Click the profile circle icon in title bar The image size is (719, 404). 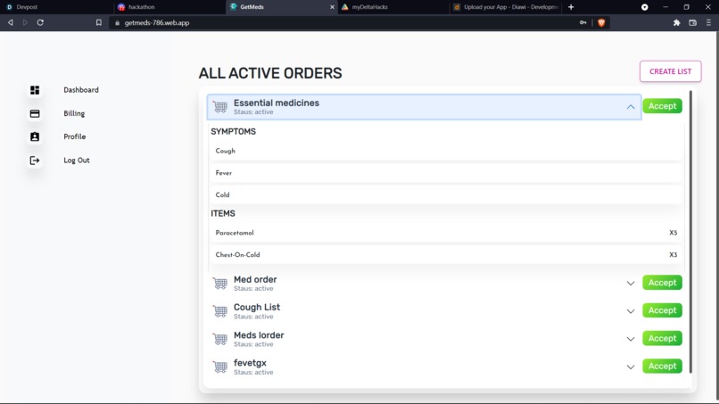click(x=645, y=7)
